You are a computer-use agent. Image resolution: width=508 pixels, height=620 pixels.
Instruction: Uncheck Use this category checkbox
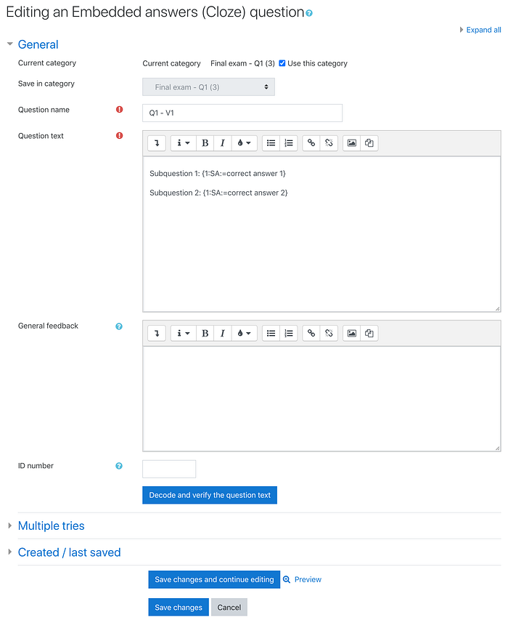pos(282,63)
